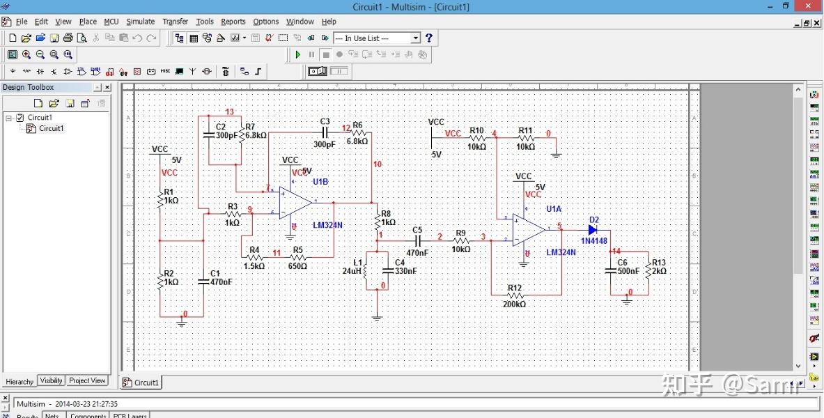Open the In Use List dropdown

[x=416, y=38]
